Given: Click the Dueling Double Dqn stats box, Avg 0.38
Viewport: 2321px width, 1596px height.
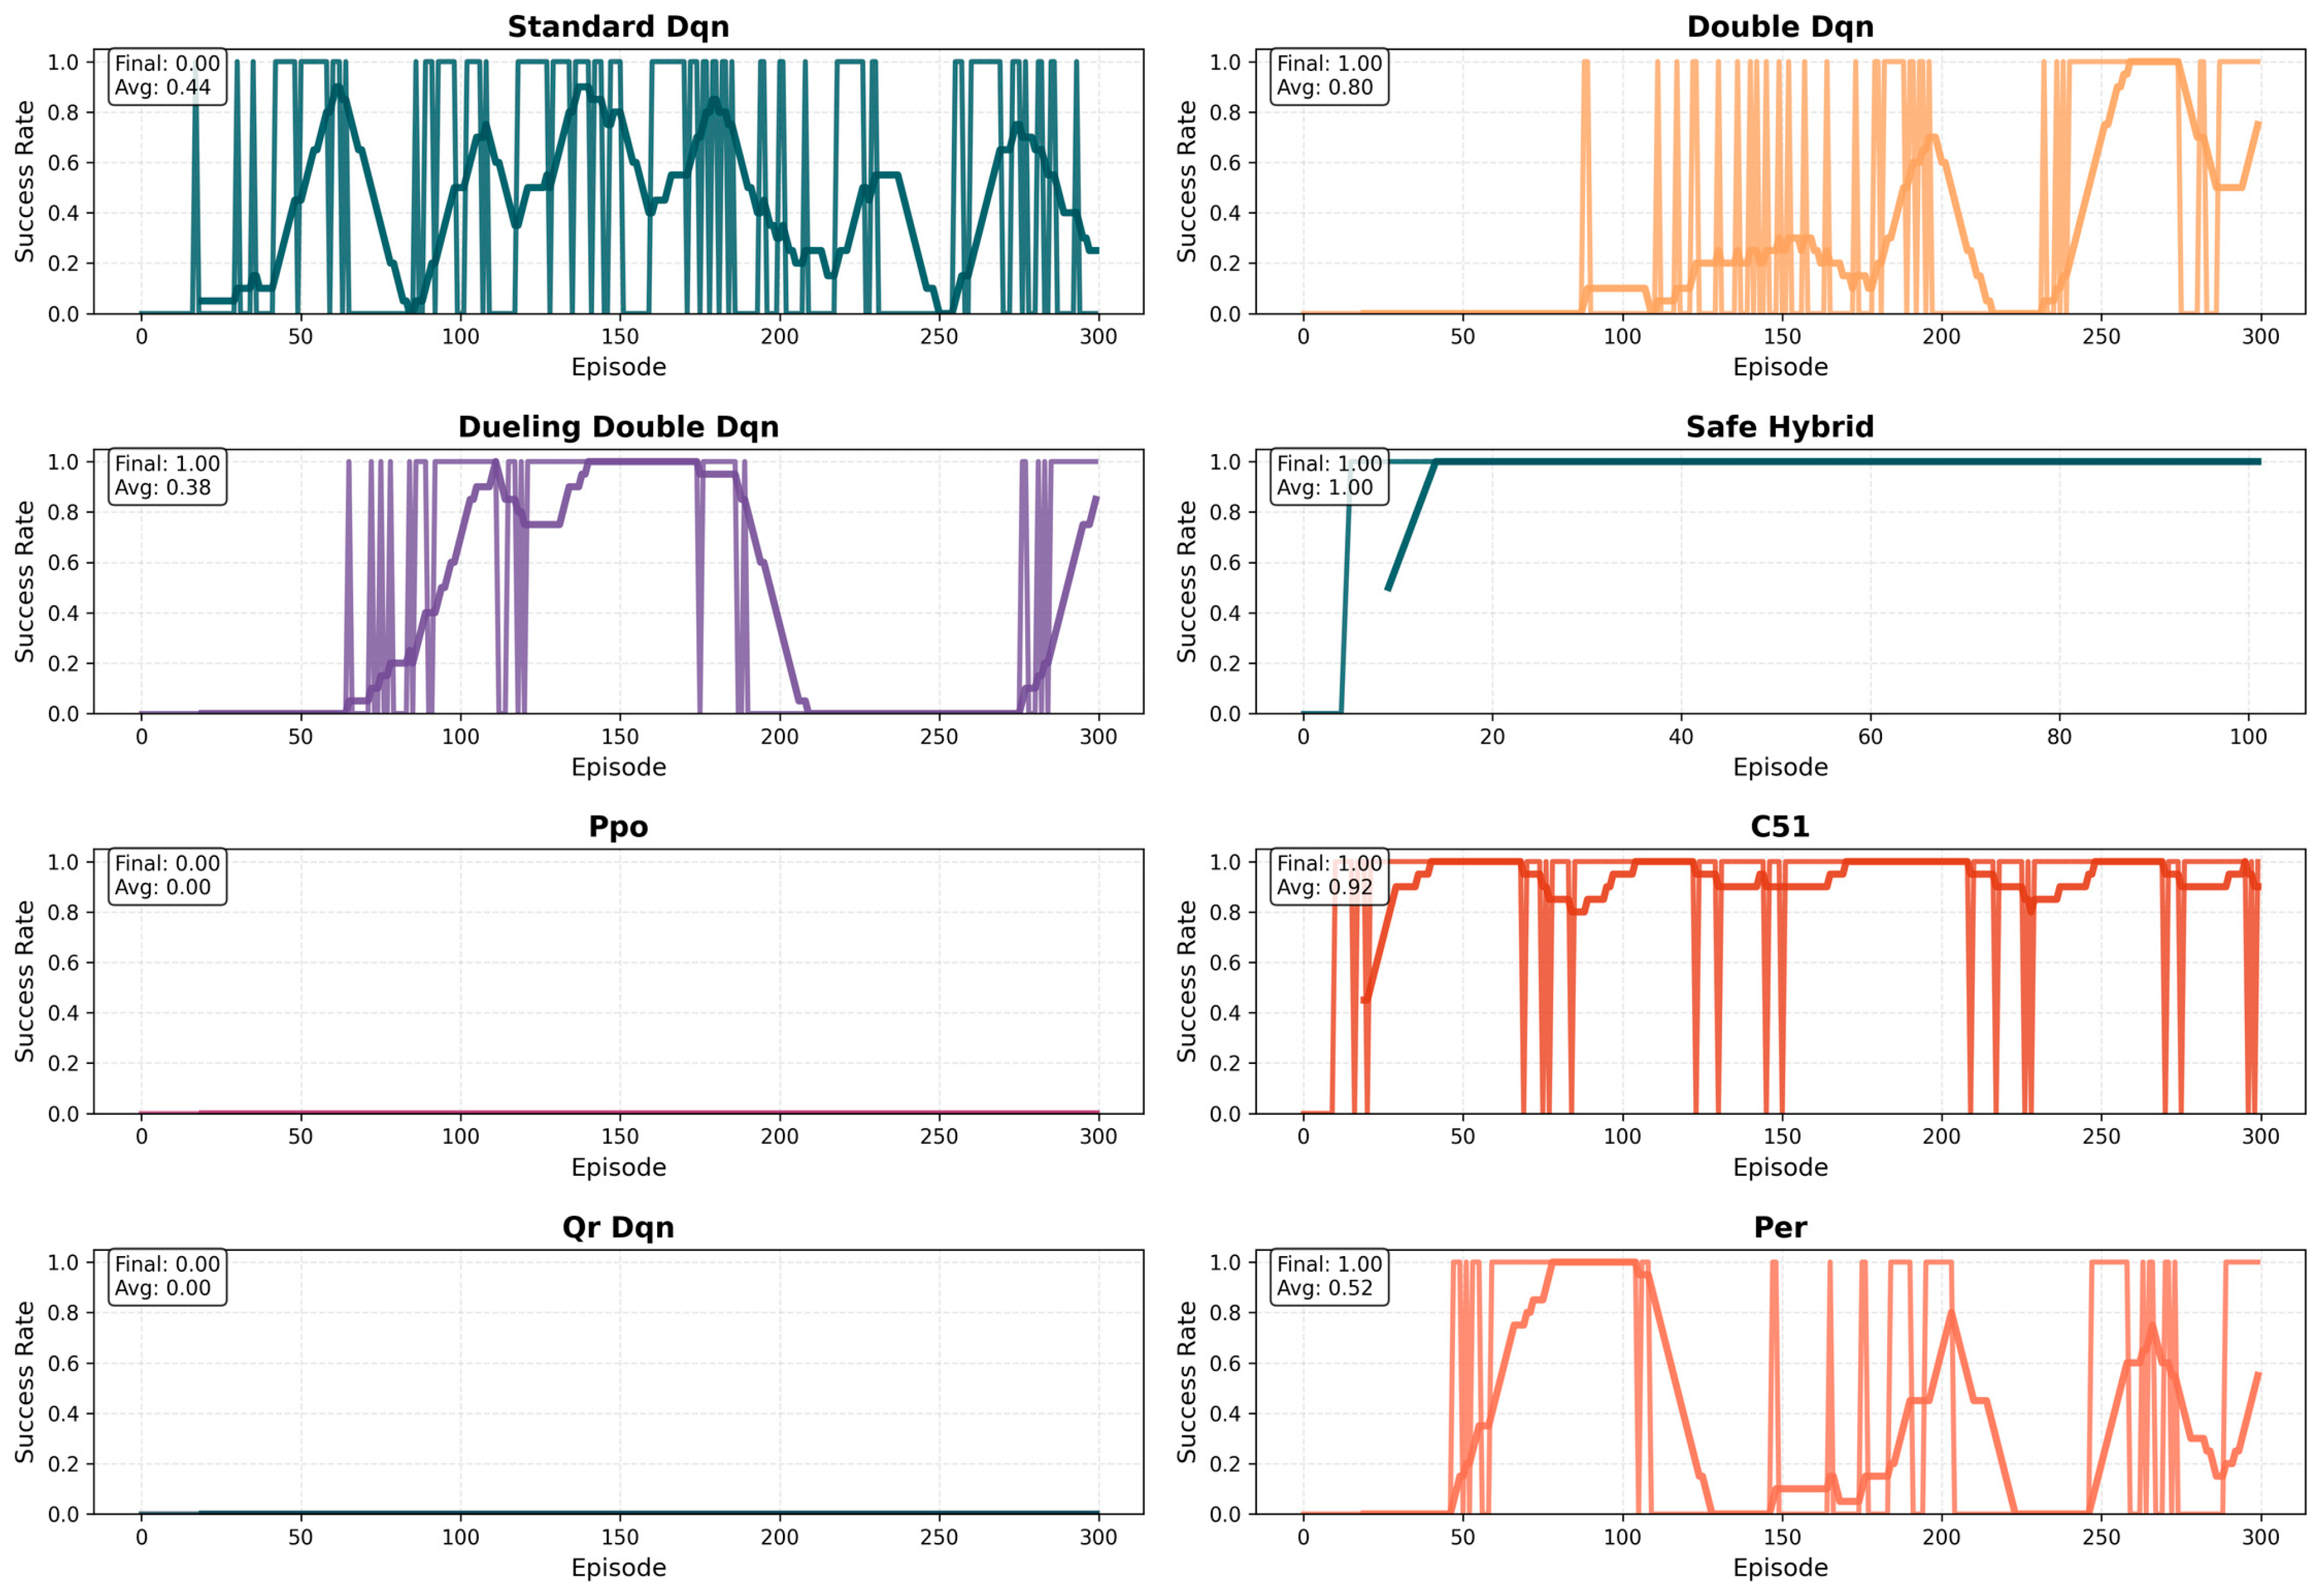Looking at the screenshot, I should point(167,476).
